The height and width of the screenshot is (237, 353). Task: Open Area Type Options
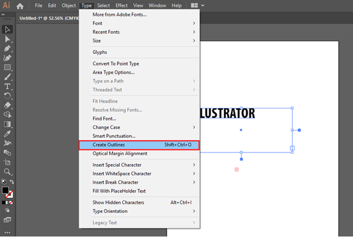pyautogui.click(x=139, y=73)
